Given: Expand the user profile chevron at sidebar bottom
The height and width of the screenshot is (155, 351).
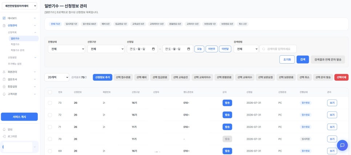Looking at the screenshot, I should click(35, 147).
